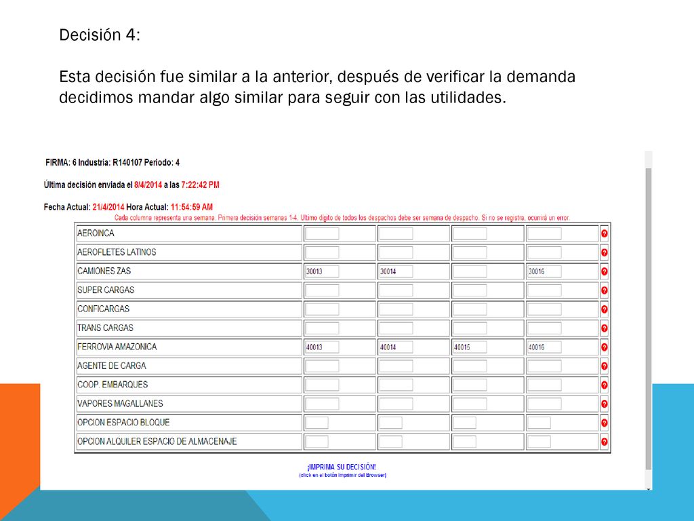Select the CAMIONES ZAS field containing 30016

[544, 271]
